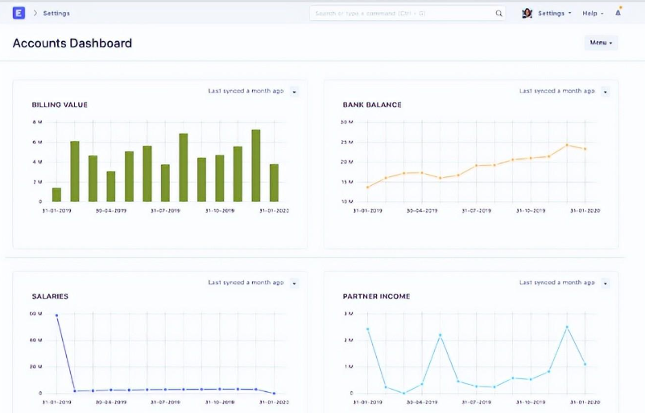Image resolution: width=645 pixels, height=413 pixels.
Task: Click the first orange point in Bank Balance
Action: point(368,187)
